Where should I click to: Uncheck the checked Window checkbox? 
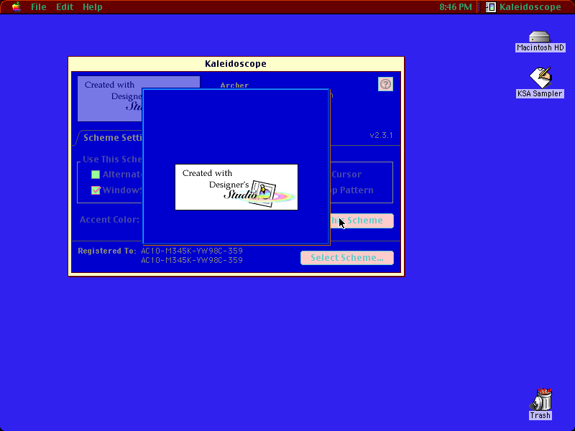[x=96, y=190]
